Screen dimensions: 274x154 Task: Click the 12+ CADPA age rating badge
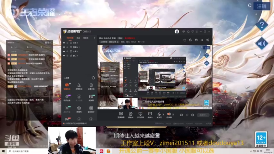click(261, 139)
